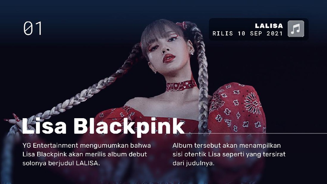
Task: Click the RILIS 10 SEP 2021 text
Action: 248,34
